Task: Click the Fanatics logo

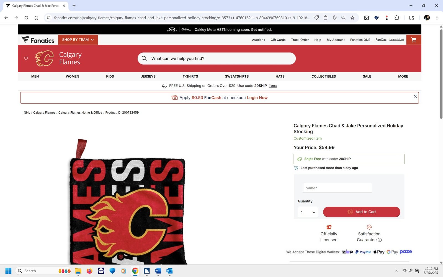Action: (x=38, y=40)
